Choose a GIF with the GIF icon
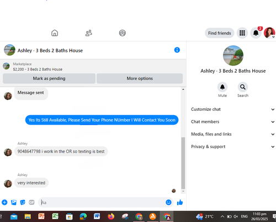Image resolution: width=276 pixels, height=222 pixels. [x=31, y=202]
